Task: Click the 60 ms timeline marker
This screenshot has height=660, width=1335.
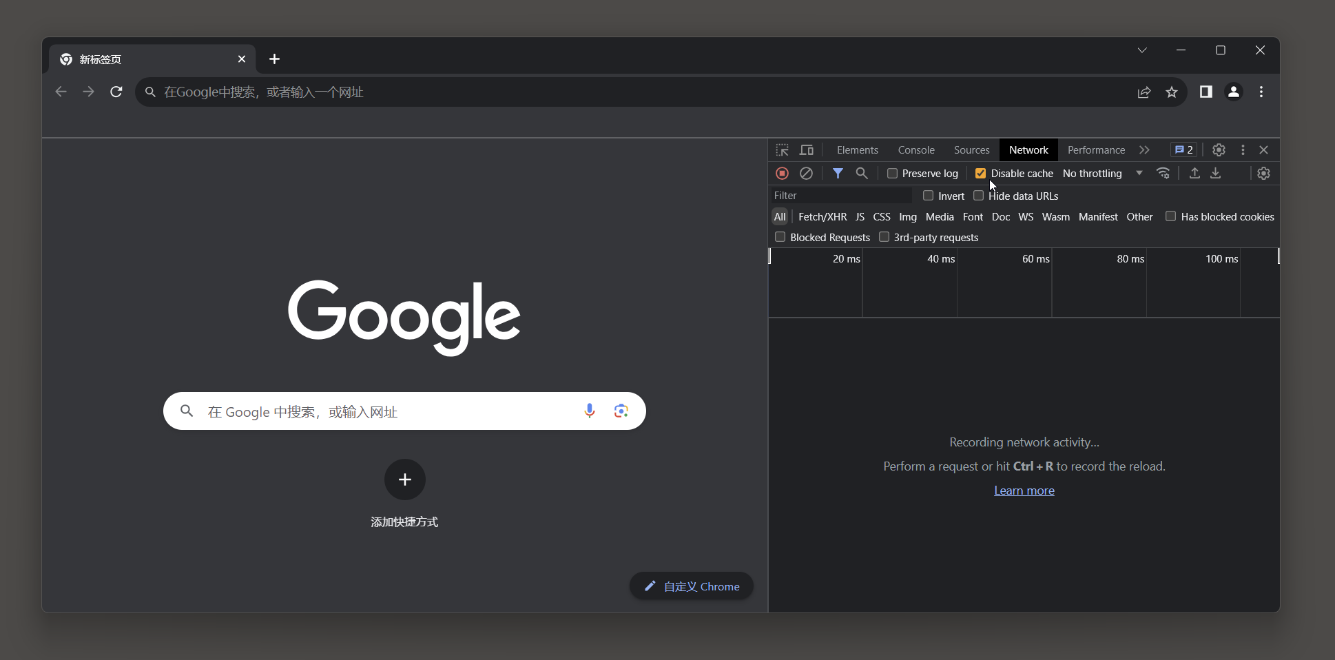Action: point(1035,258)
